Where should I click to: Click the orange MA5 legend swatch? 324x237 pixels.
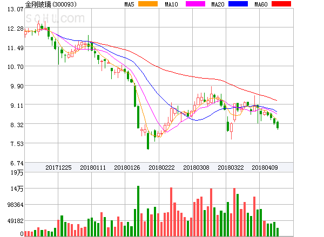point(148,4)
